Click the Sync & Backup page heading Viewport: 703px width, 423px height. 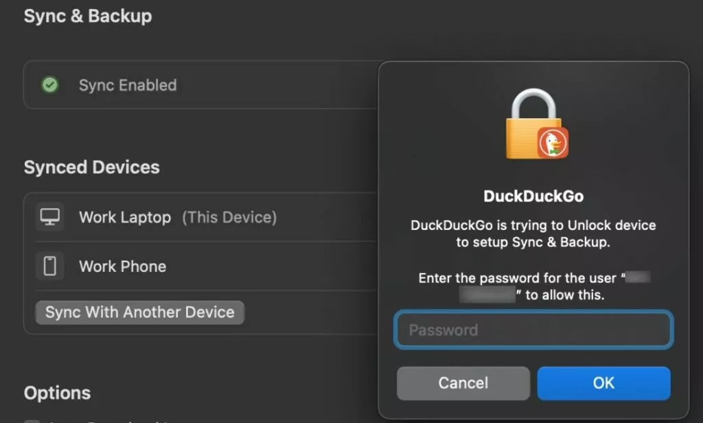click(88, 16)
